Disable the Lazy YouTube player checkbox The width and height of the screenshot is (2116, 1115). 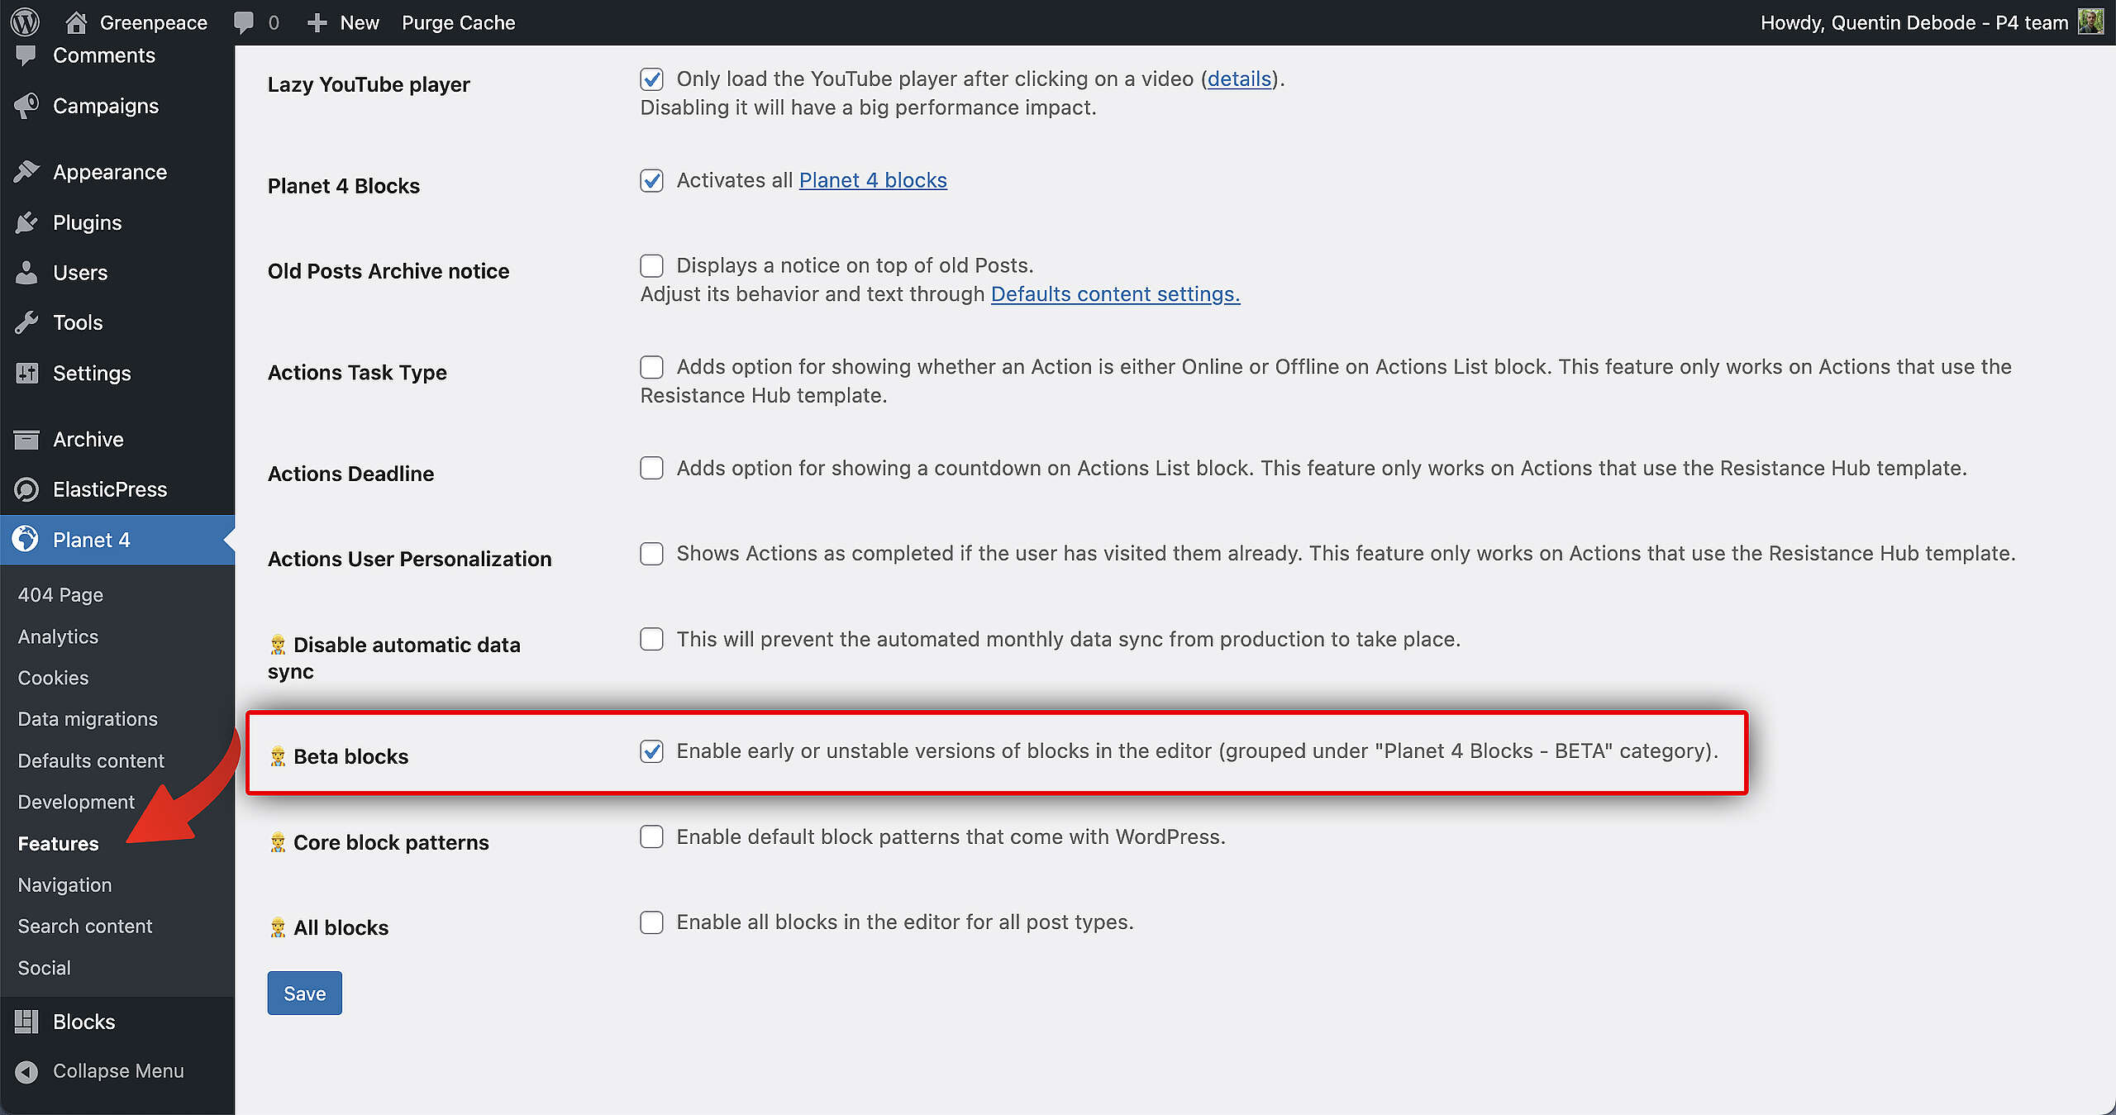pyautogui.click(x=651, y=79)
